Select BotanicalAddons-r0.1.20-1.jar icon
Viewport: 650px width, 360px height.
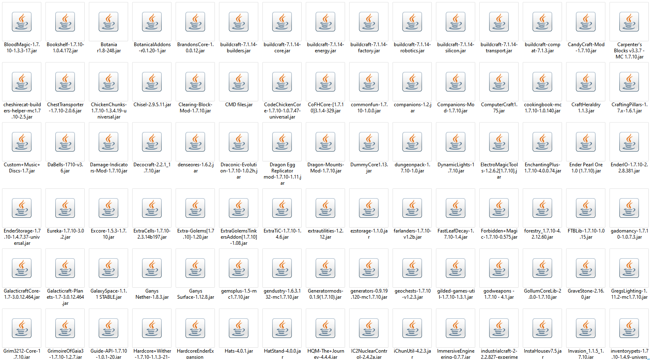(x=152, y=22)
